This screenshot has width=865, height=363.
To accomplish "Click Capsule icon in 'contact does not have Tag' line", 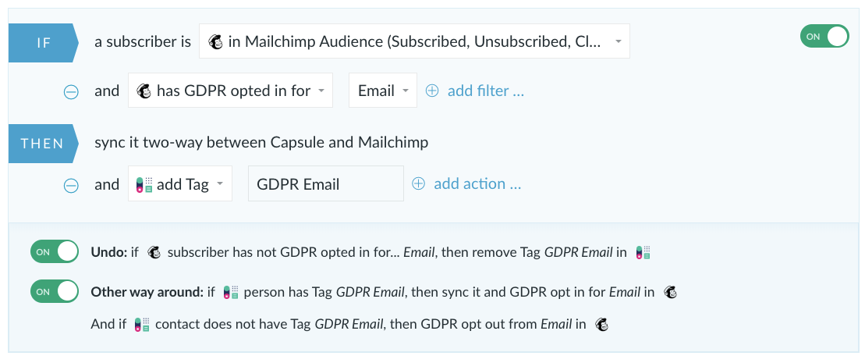I will pyautogui.click(x=142, y=324).
